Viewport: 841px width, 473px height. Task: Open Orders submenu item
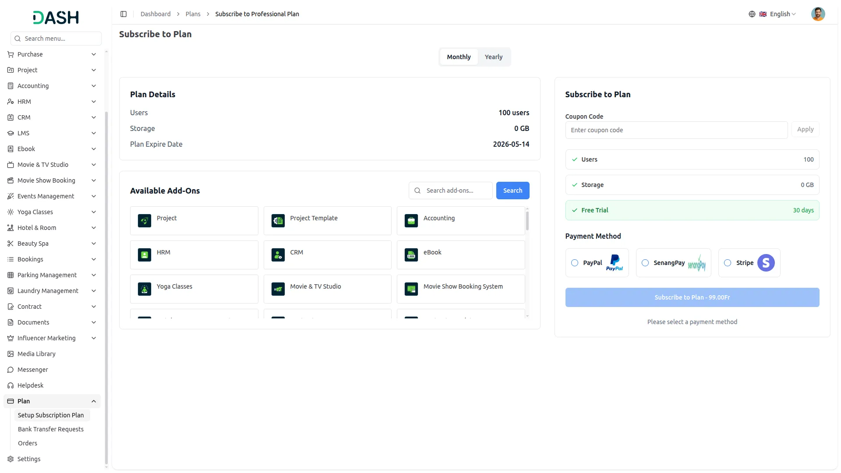28,443
